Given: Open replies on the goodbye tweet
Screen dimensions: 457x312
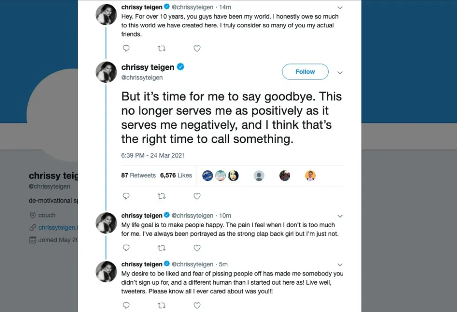Looking at the screenshot, I should [126, 196].
